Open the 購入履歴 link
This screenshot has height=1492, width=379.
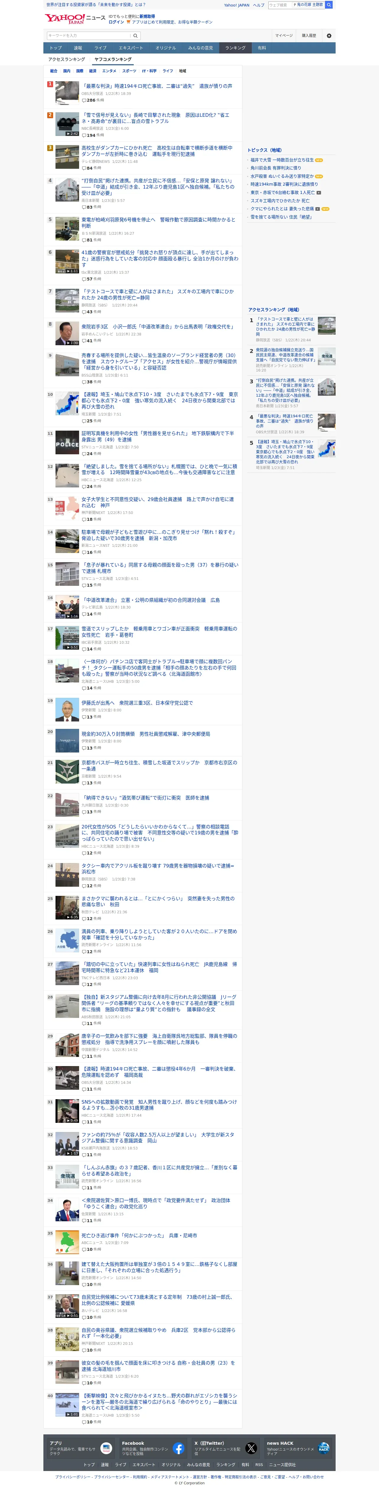[x=309, y=35]
